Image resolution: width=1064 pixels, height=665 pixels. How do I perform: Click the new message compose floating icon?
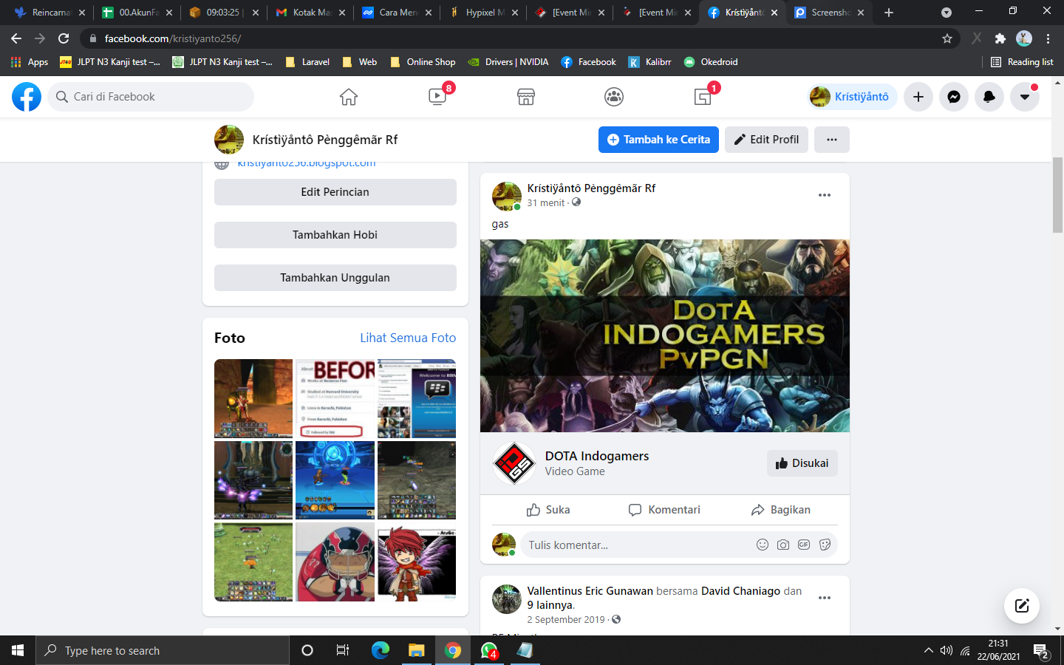[1022, 606]
